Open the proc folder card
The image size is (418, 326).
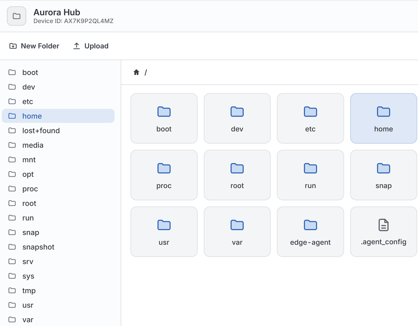click(x=164, y=175)
